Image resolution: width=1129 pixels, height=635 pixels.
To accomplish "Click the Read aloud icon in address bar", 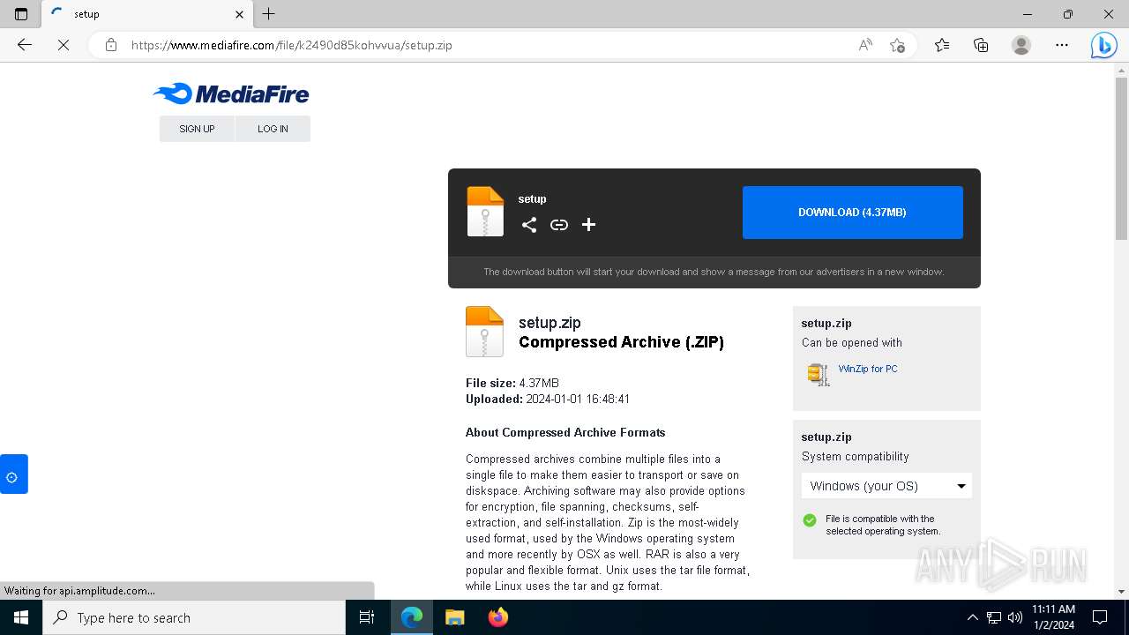I will pos(865,45).
